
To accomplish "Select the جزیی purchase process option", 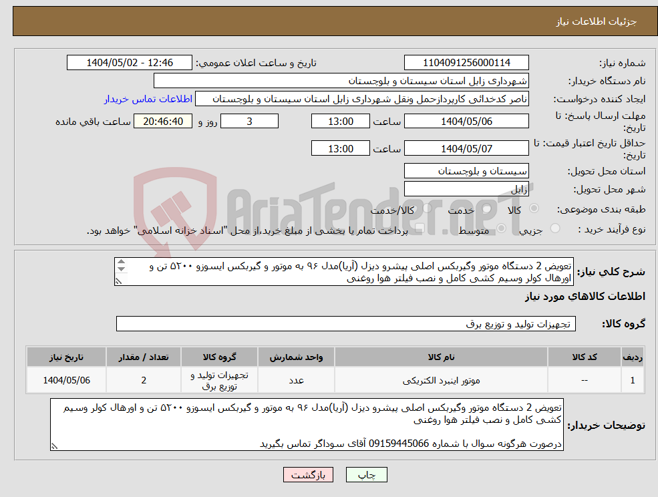I will point(554,228).
